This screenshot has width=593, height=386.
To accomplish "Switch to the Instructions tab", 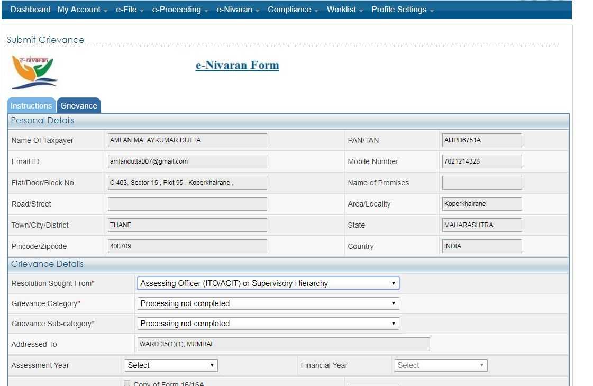I will pyautogui.click(x=31, y=105).
